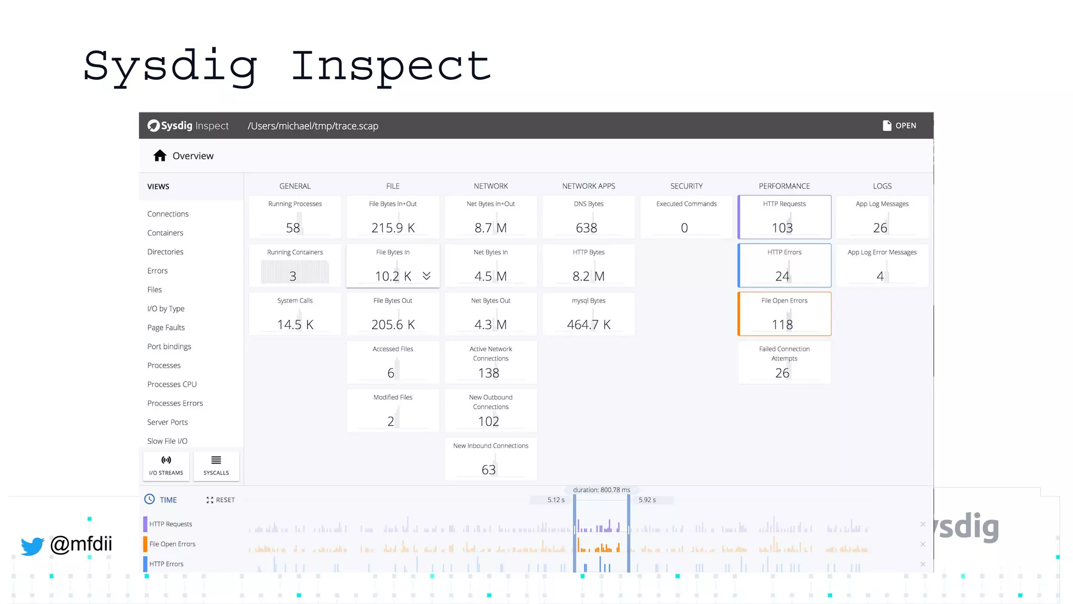This screenshot has height=604, width=1073.
Task: Click the OPEN file icon
Action: point(886,126)
